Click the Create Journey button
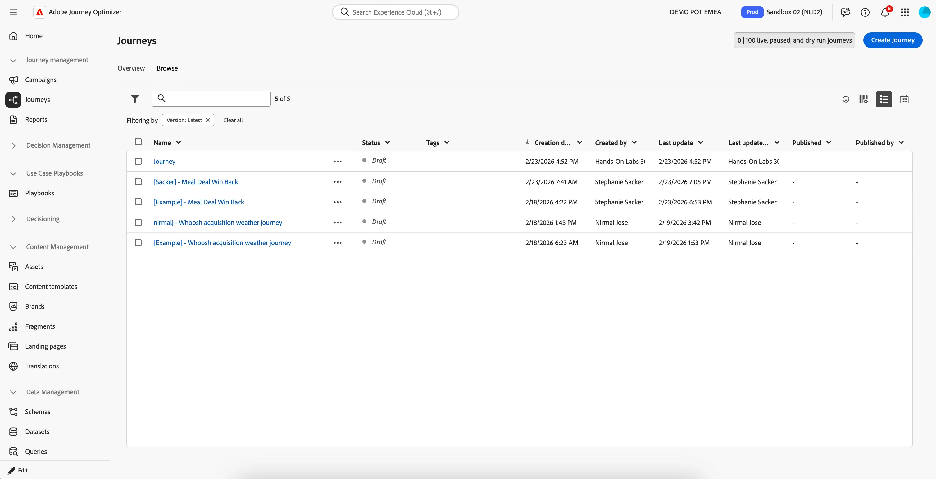Screen dimensions: 936x479 click(893, 40)
